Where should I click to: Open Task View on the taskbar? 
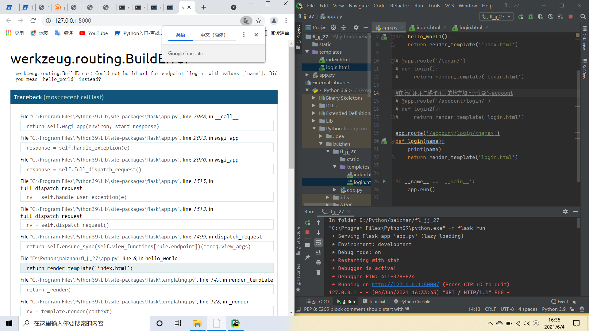(178, 323)
